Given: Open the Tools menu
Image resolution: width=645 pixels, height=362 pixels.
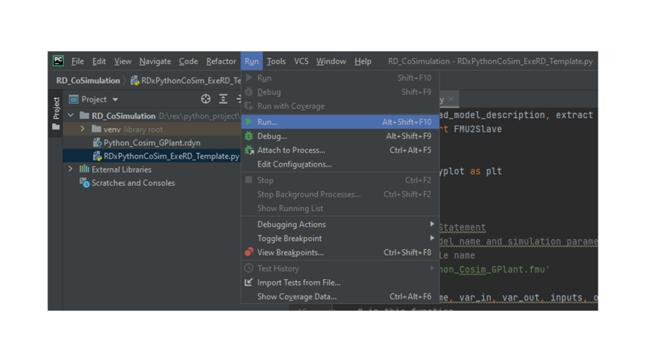Looking at the screenshot, I should pyautogui.click(x=276, y=61).
